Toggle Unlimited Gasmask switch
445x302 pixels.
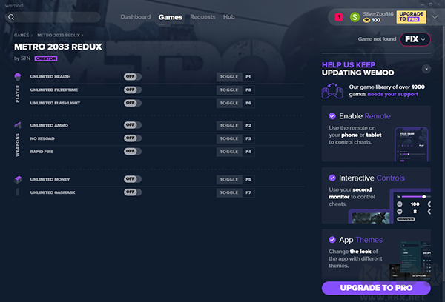point(132,192)
